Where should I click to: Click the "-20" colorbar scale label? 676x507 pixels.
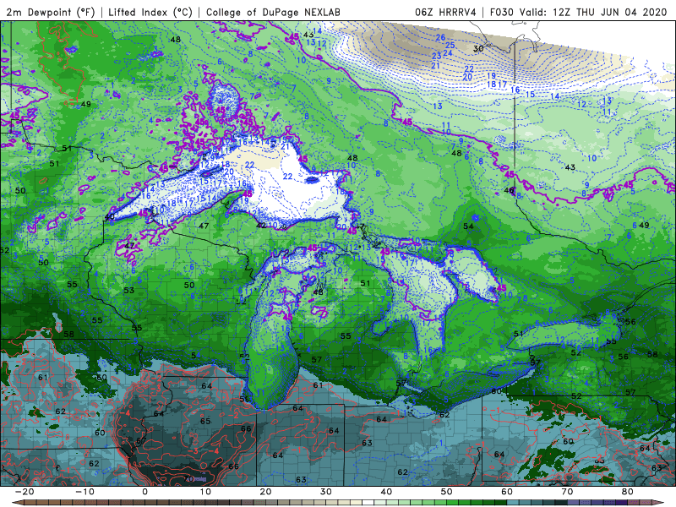(x=25, y=492)
